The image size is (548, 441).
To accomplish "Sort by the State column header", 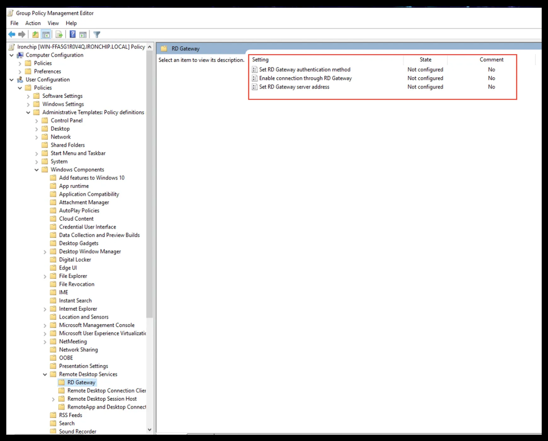I will (425, 59).
